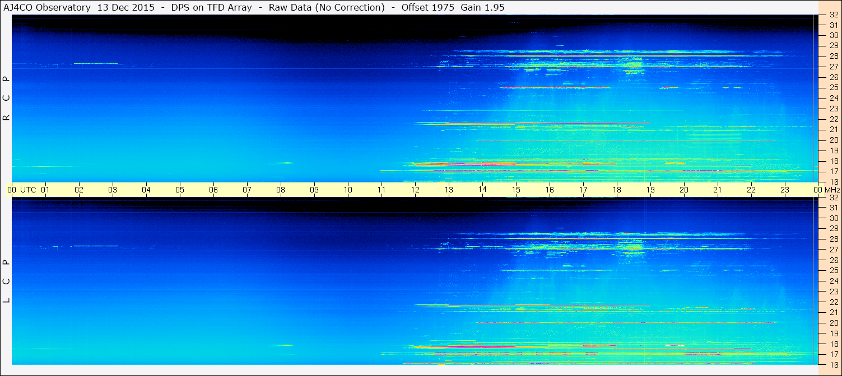Image resolution: width=842 pixels, height=376 pixels.
Task: Click the 'AJ4CO Observatory' title text
Action: 46,7
